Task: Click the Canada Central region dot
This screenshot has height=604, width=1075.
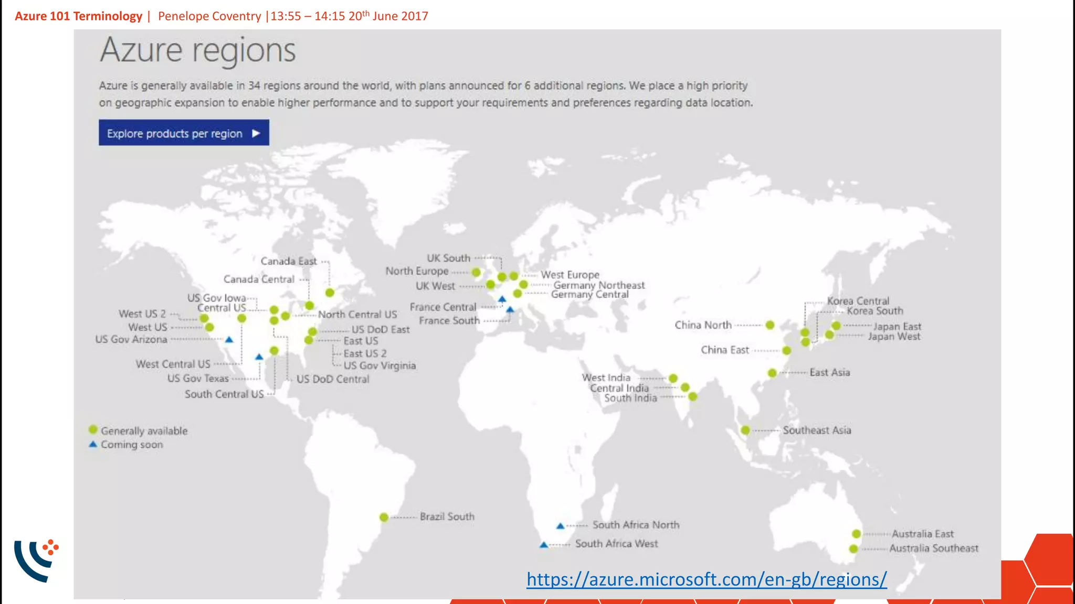Action: click(310, 305)
